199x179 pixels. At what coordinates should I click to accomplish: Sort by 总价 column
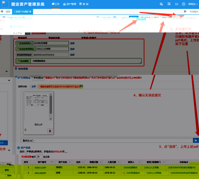click(x=83, y=162)
